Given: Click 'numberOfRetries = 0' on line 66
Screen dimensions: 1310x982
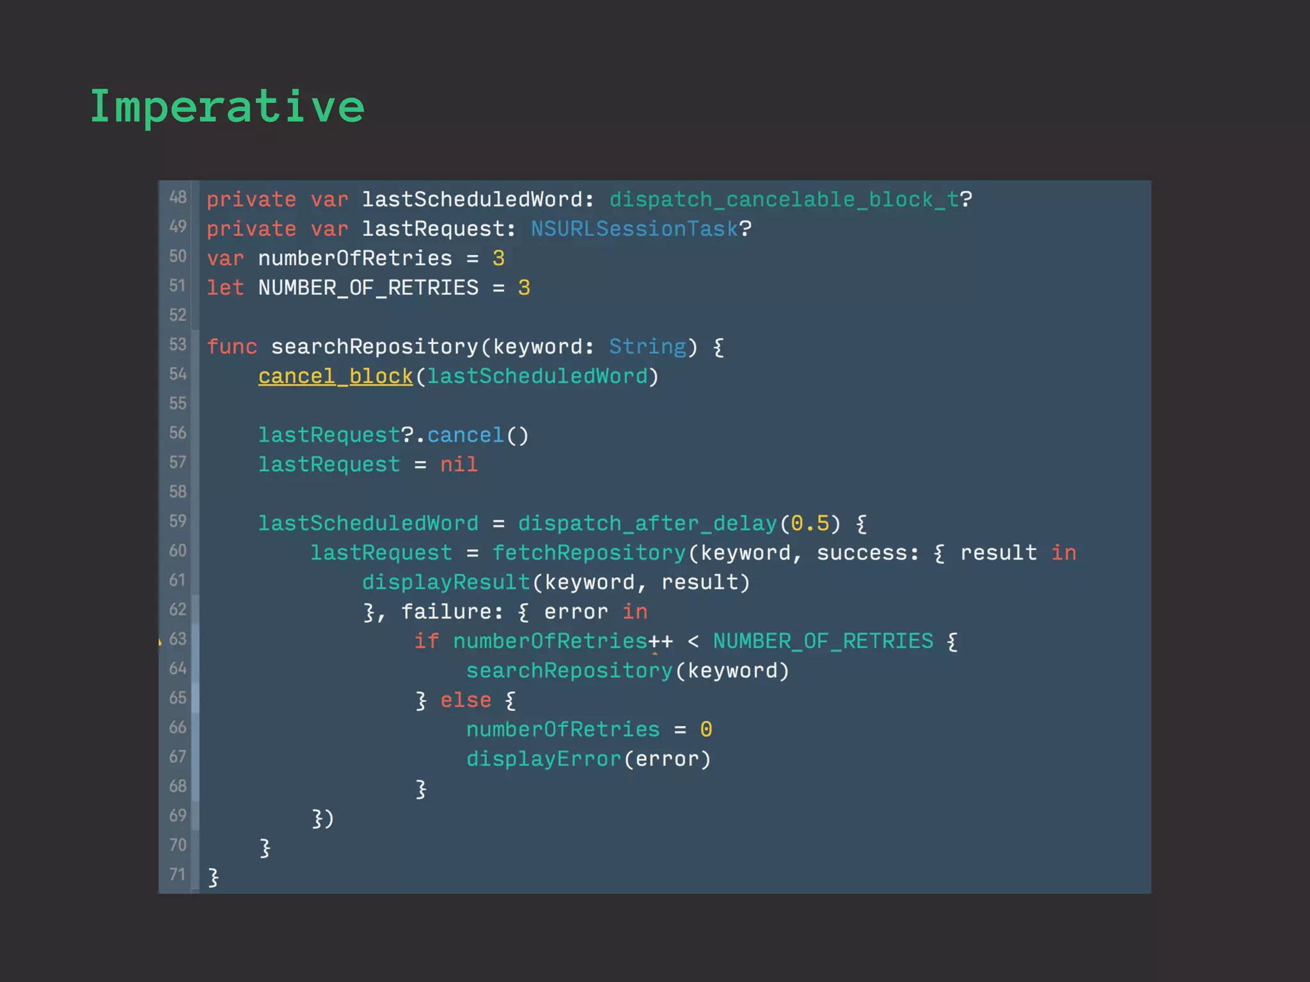Looking at the screenshot, I should coord(589,729).
